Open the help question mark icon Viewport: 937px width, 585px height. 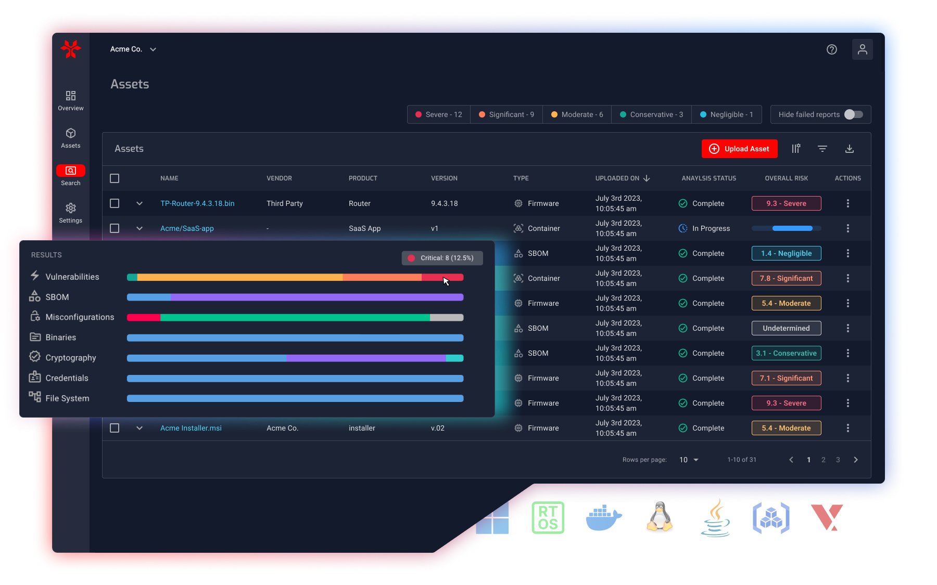(x=832, y=49)
